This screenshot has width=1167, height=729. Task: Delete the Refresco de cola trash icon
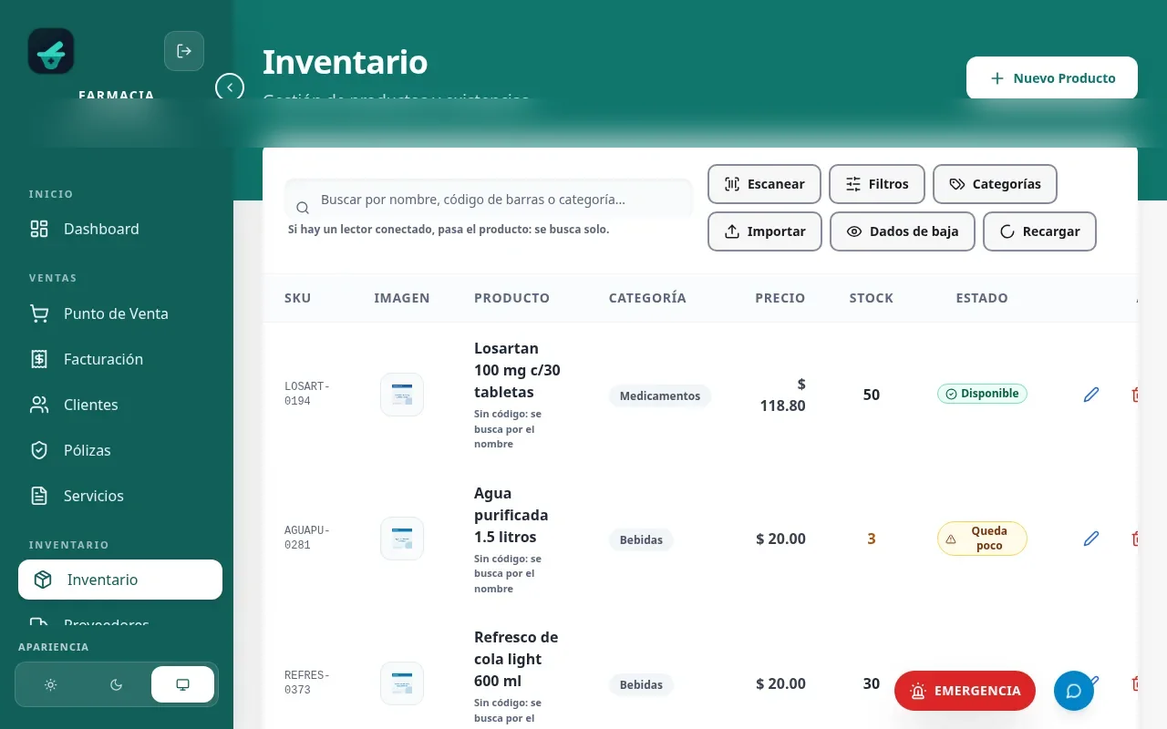point(1136,683)
